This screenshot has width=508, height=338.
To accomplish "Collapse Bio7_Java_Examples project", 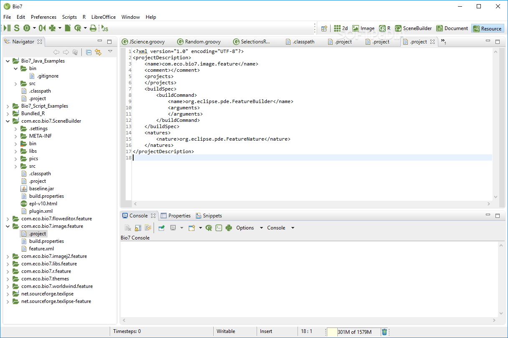I will 8,61.
